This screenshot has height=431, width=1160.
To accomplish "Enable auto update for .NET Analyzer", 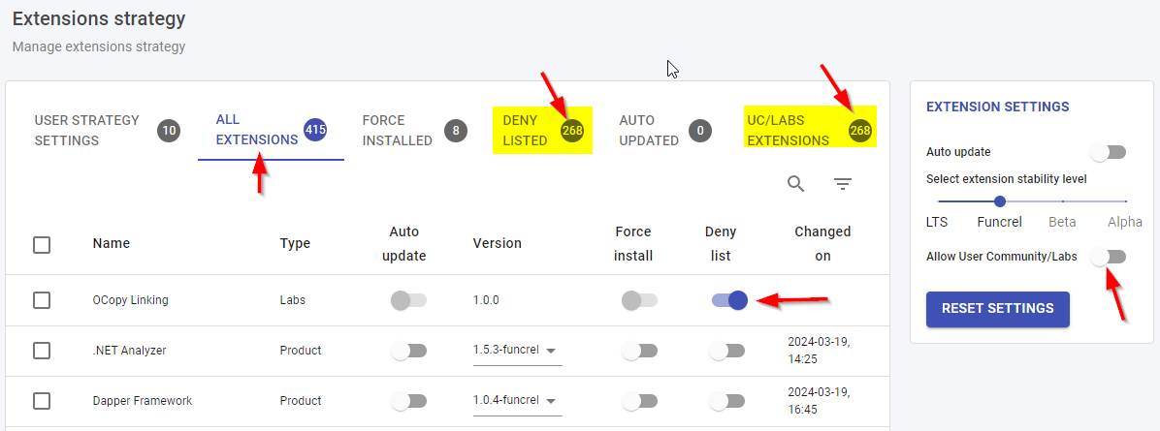I will pyautogui.click(x=408, y=351).
